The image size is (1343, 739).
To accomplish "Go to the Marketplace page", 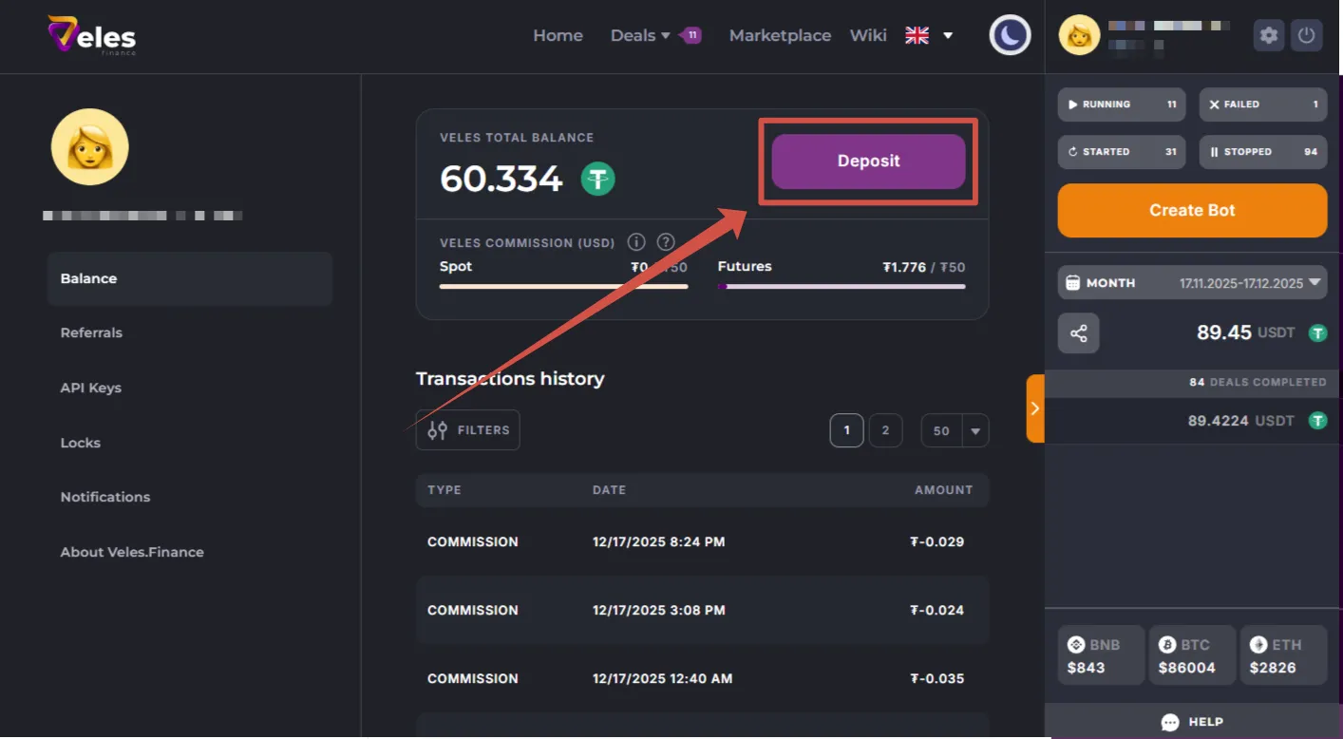I will pos(780,36).
